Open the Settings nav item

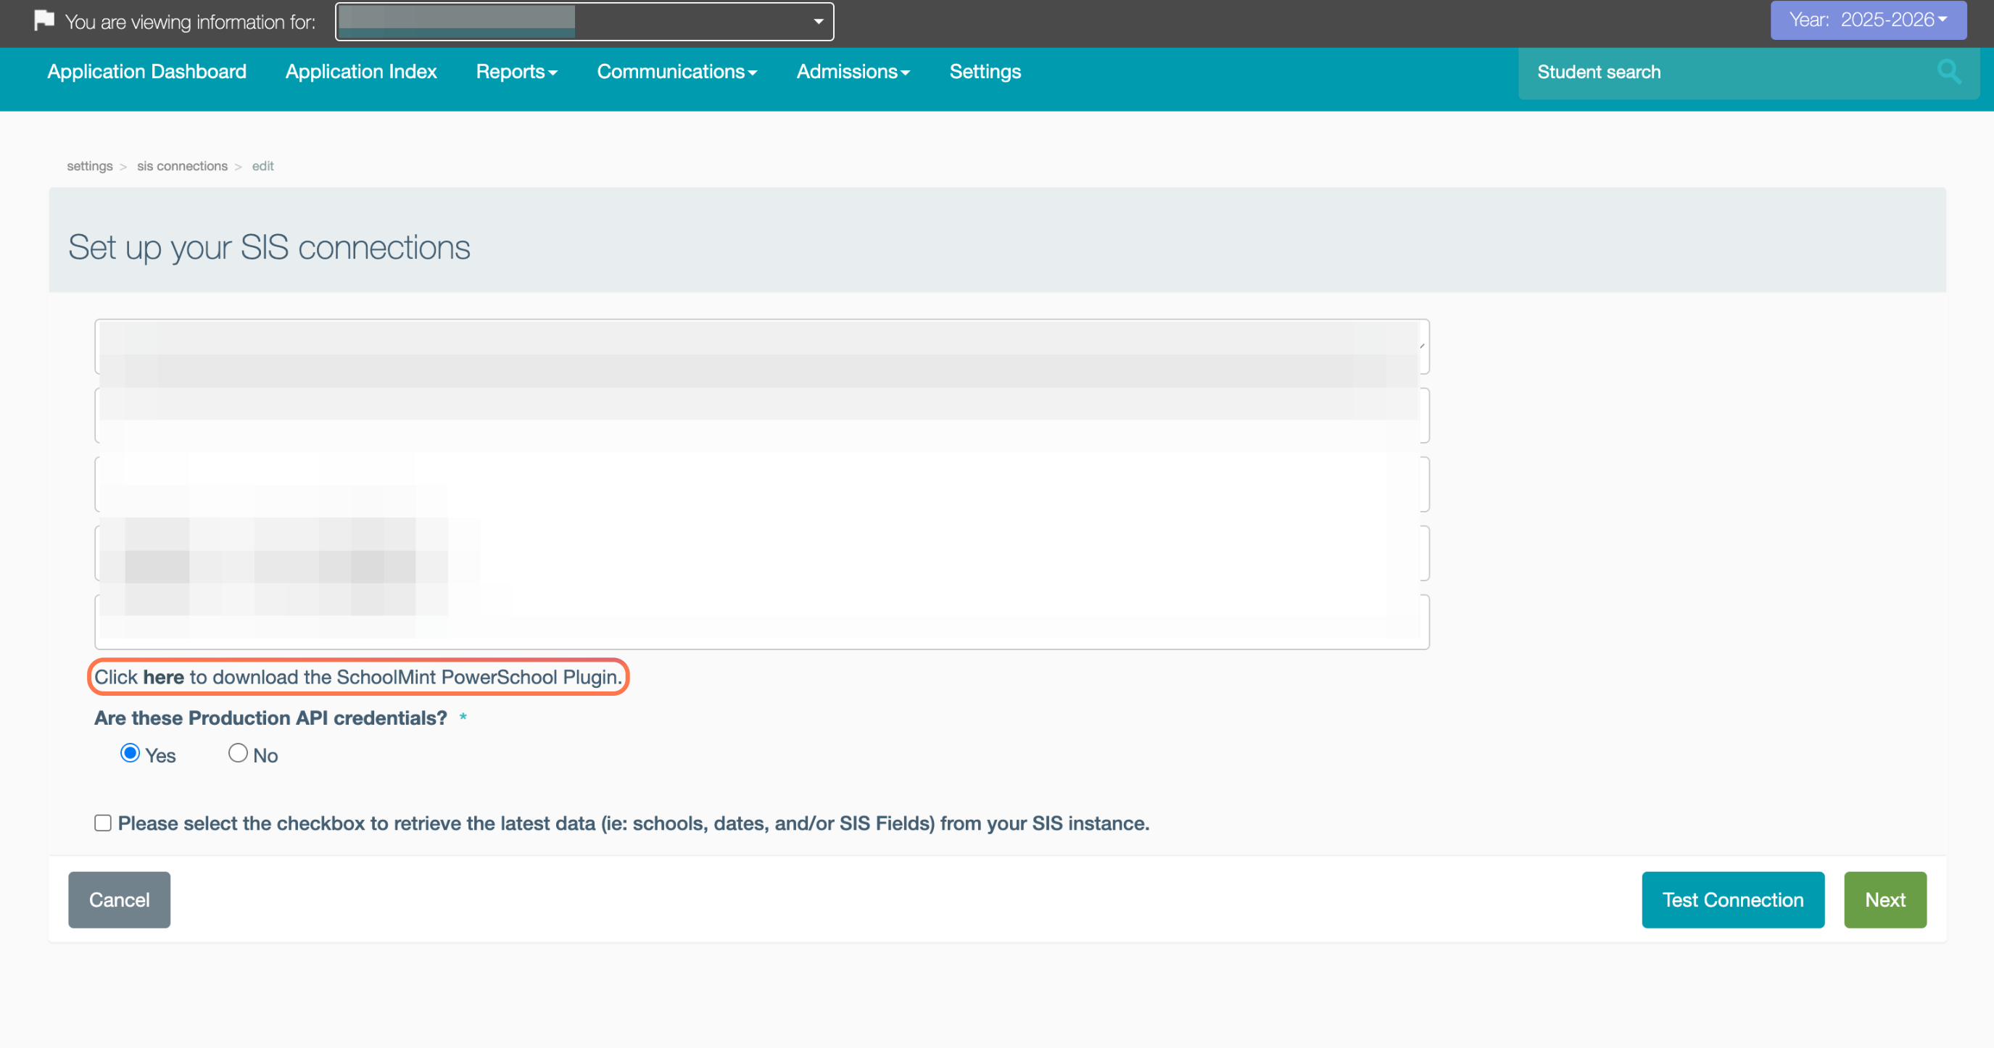[985, 72]
